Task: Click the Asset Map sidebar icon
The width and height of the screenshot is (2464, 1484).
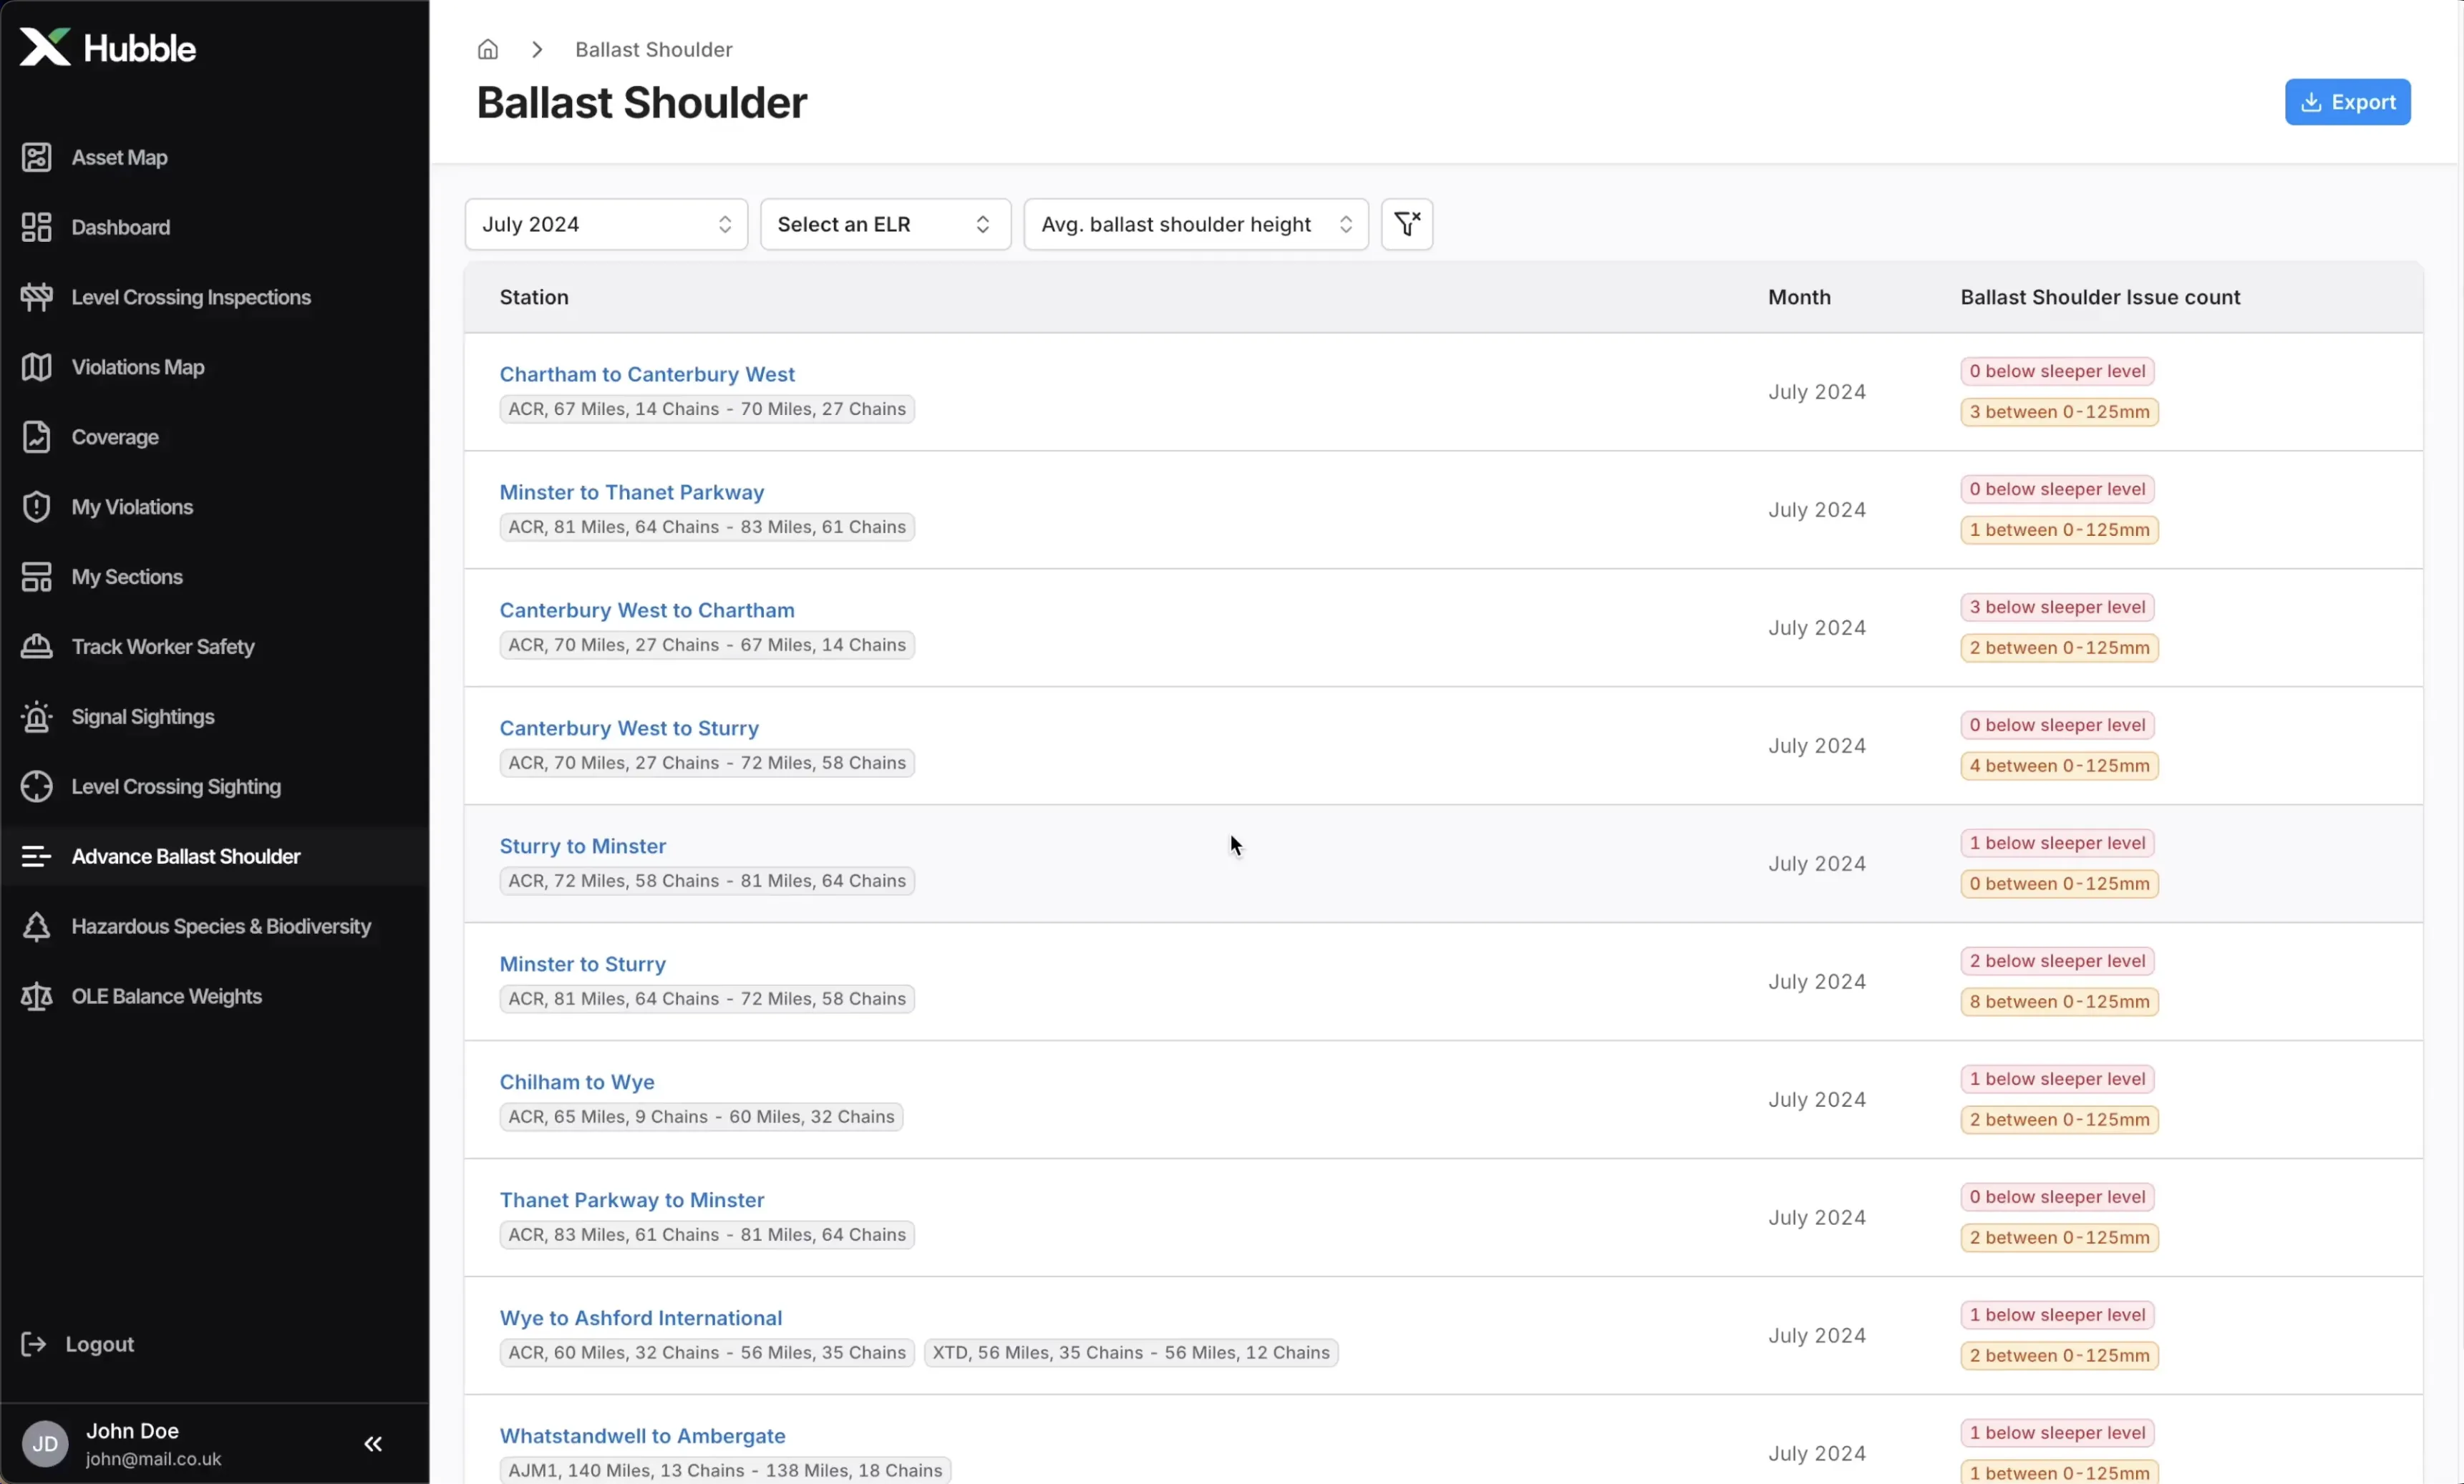Action: pos(37,158)
